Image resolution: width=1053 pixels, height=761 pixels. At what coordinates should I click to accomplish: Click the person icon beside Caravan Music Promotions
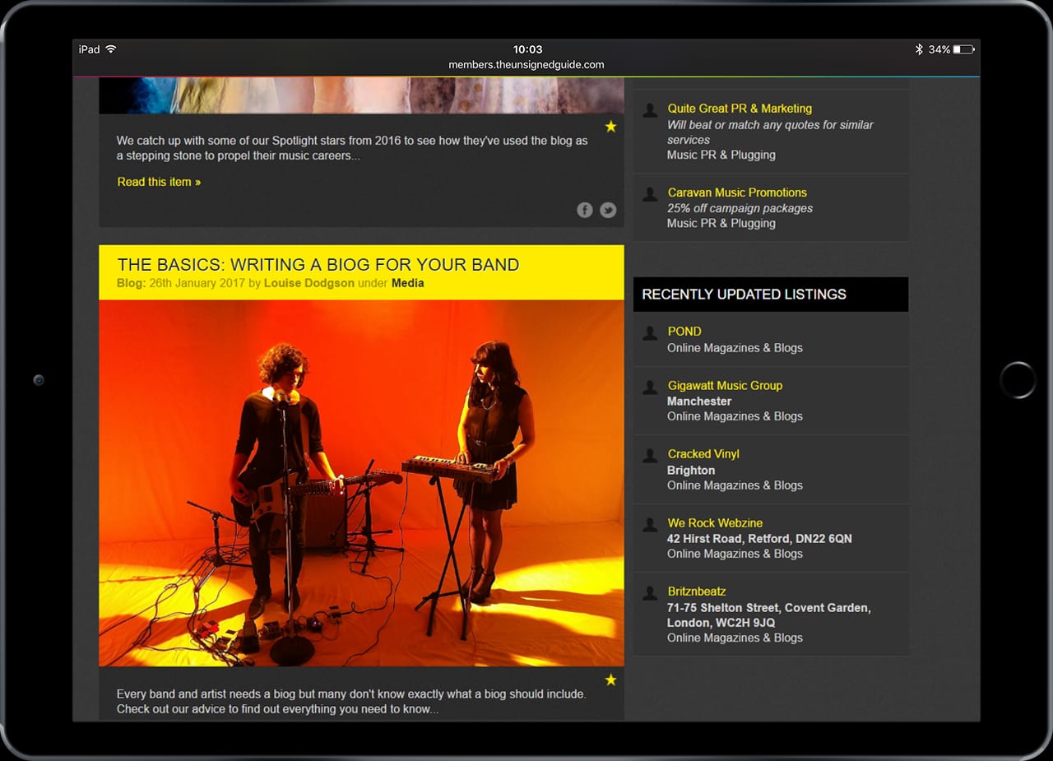[x=650, y=194]
